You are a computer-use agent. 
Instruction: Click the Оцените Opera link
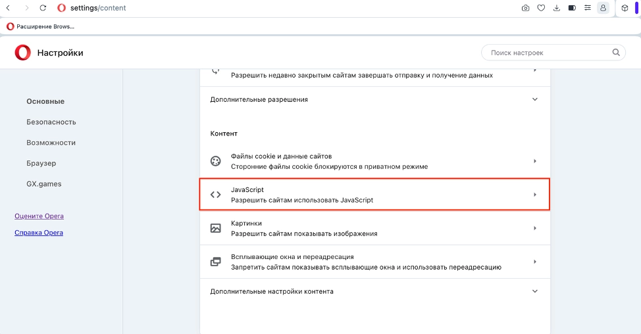coord(39,216)
